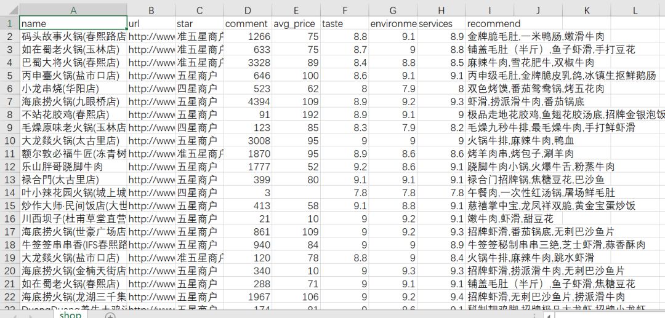Select the cell 小龙串烧(华阳店)
This screenshot has width=665, height=318.
[73, 89]
